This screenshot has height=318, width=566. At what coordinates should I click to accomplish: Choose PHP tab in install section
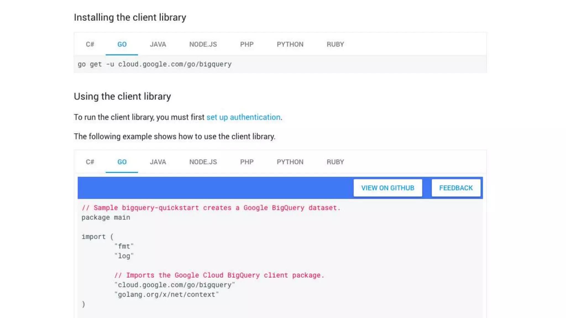click(x=247, y=44)
